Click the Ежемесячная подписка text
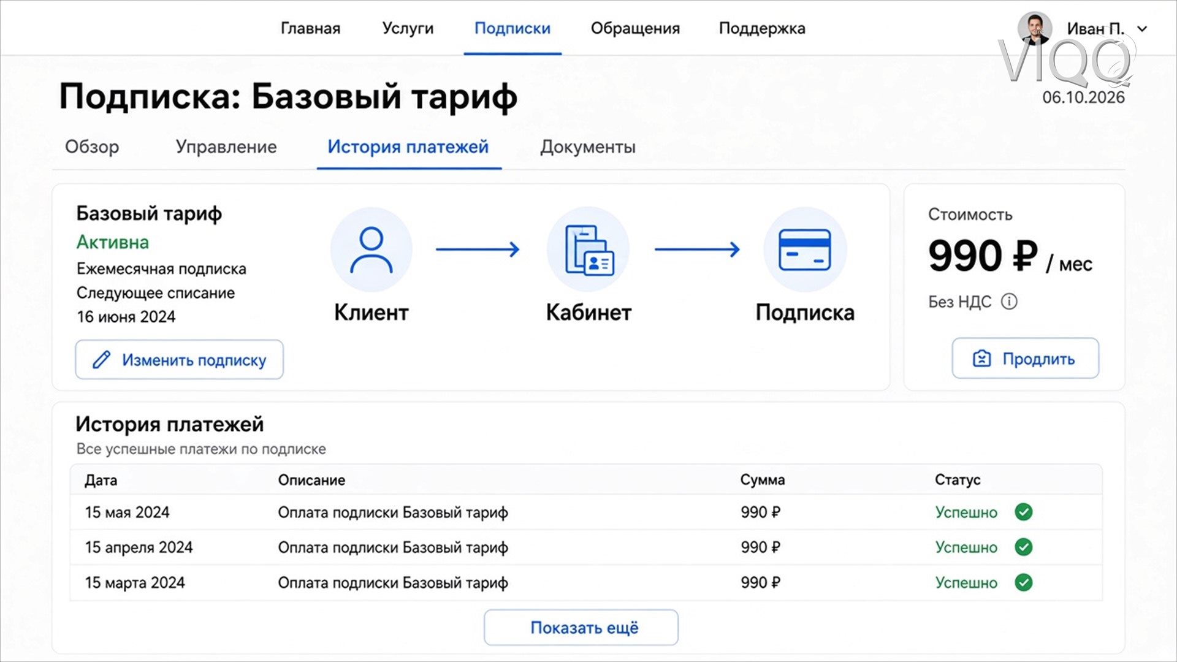 (x=161, y=269)
